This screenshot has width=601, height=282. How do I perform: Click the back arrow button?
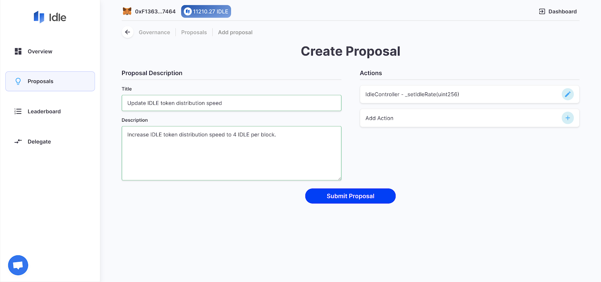128,32
